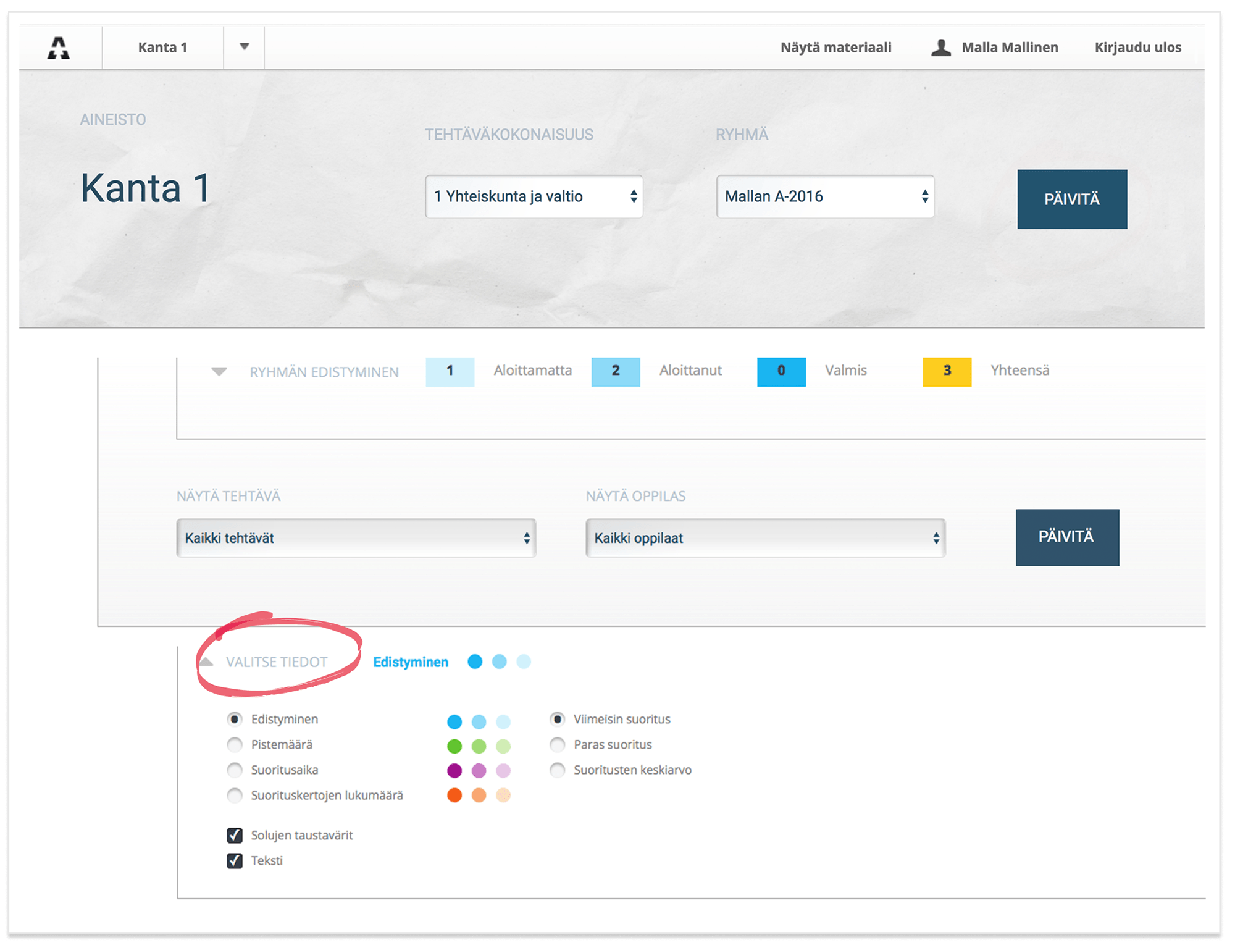Click the large Kanta 1 title text
This screenshot has height=945, width=1235.
(x=146, y=188)
